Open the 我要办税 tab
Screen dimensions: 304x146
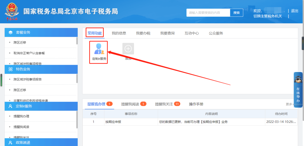pyautogui.click(x=143, y=33)
